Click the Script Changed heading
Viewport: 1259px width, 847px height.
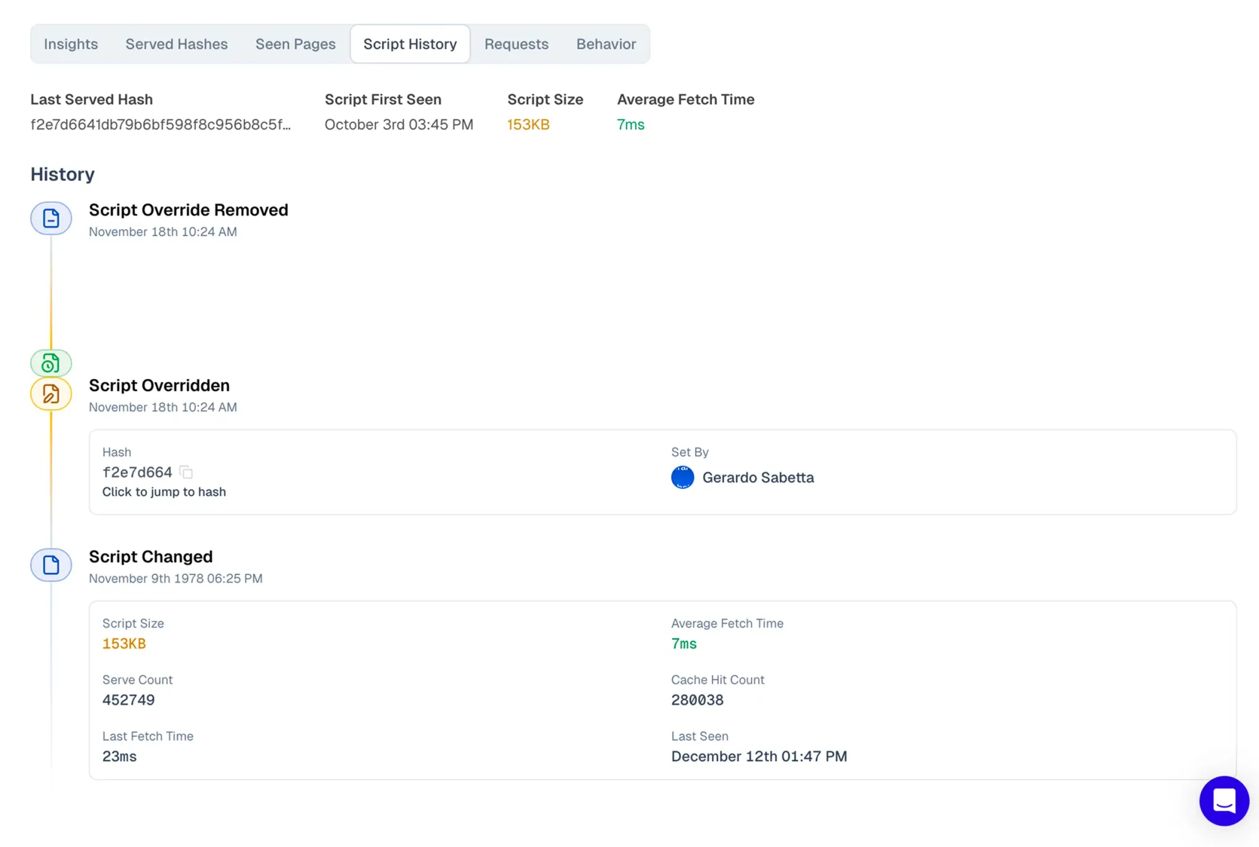tap(150, 557)
